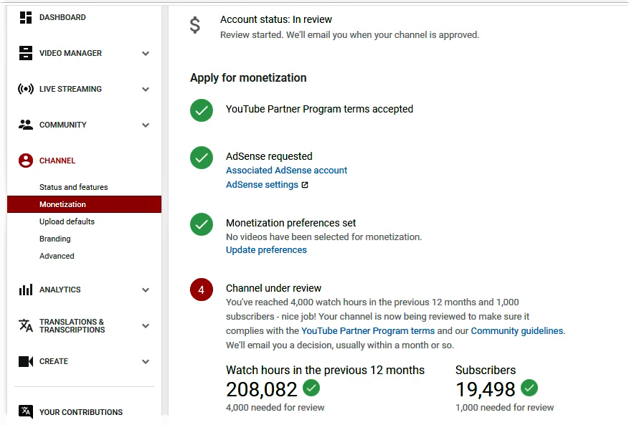This screenshot has width=629, height=425.
Task: Expand the Community section chevron
Action: [x=146, y=125]
